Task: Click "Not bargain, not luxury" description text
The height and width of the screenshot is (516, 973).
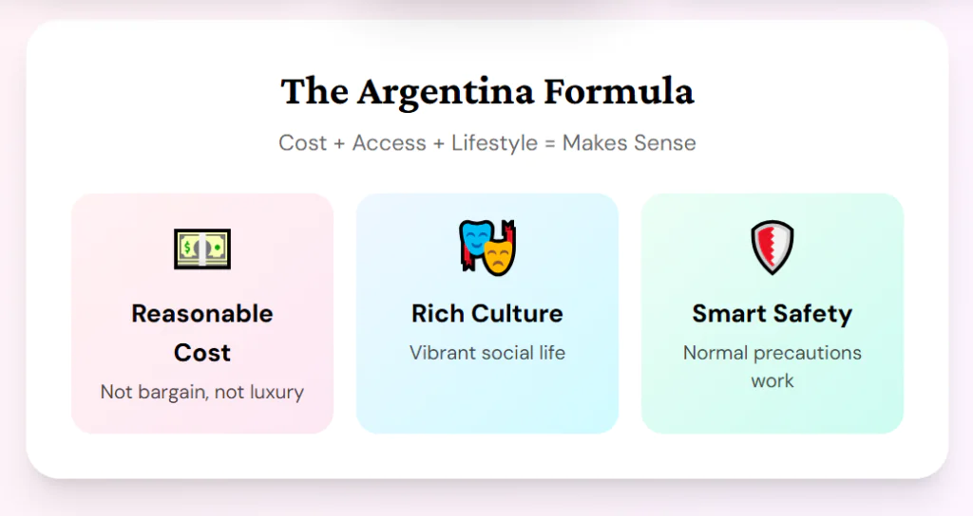Action: click(x=202, y=392)
